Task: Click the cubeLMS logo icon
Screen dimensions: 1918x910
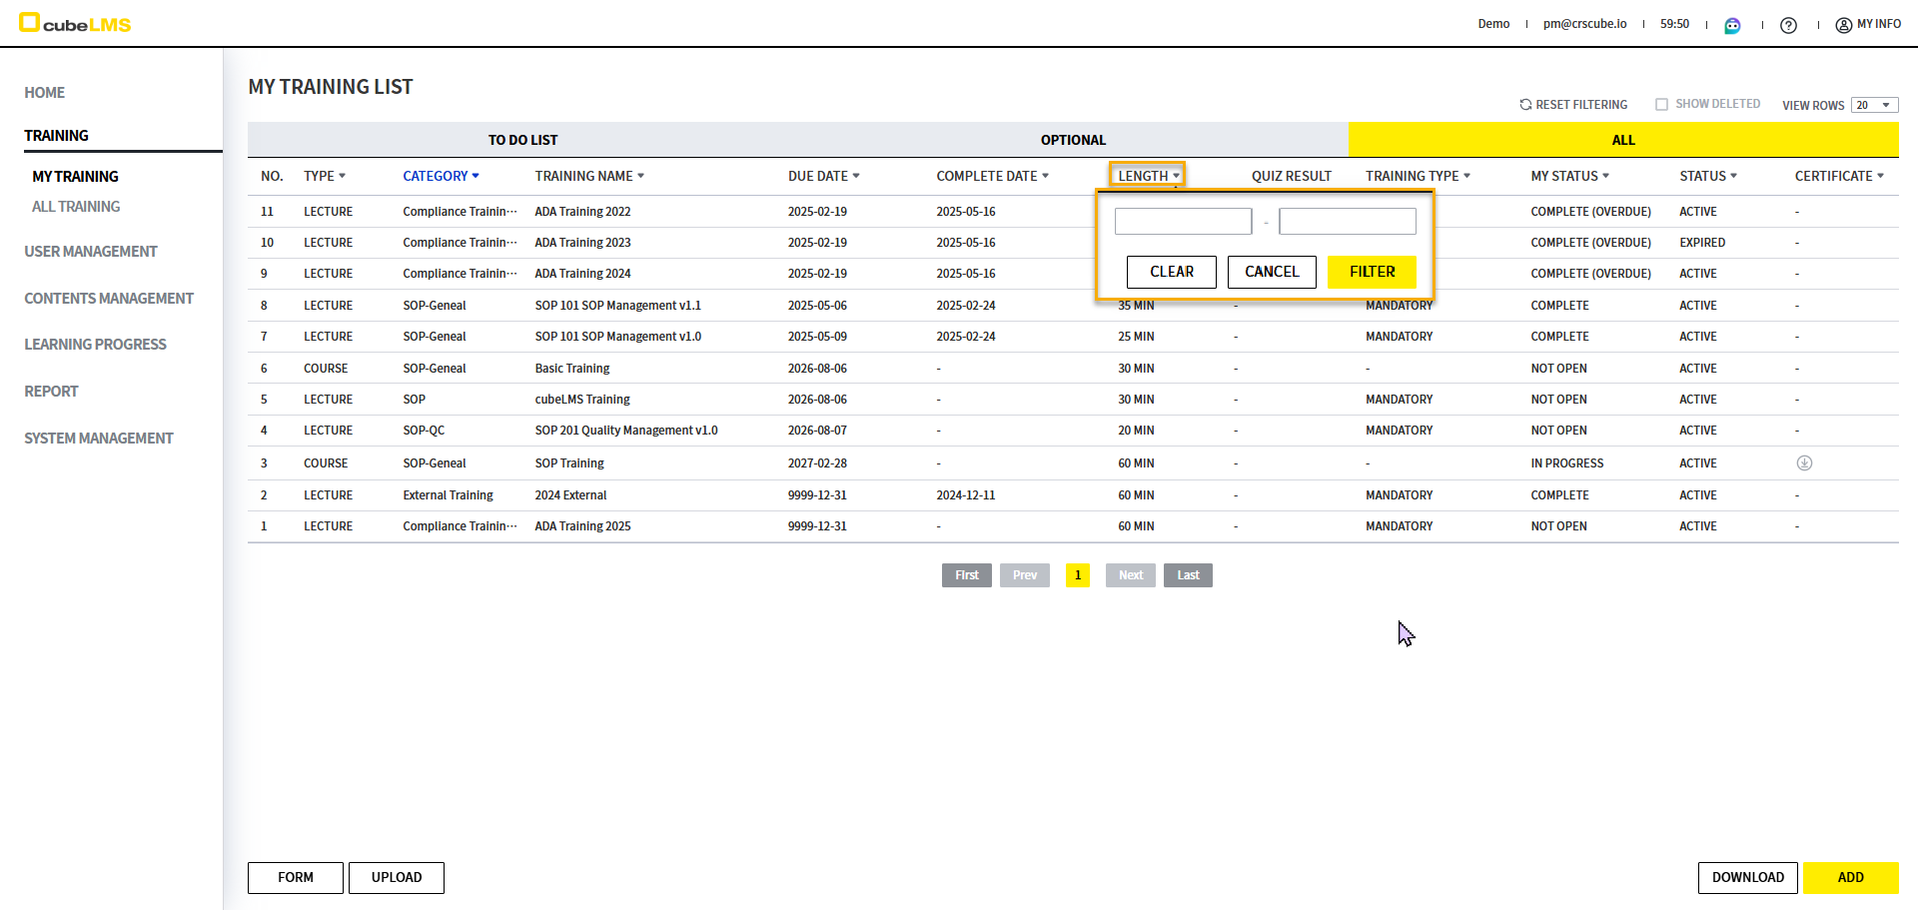Action: click(30, 23)
